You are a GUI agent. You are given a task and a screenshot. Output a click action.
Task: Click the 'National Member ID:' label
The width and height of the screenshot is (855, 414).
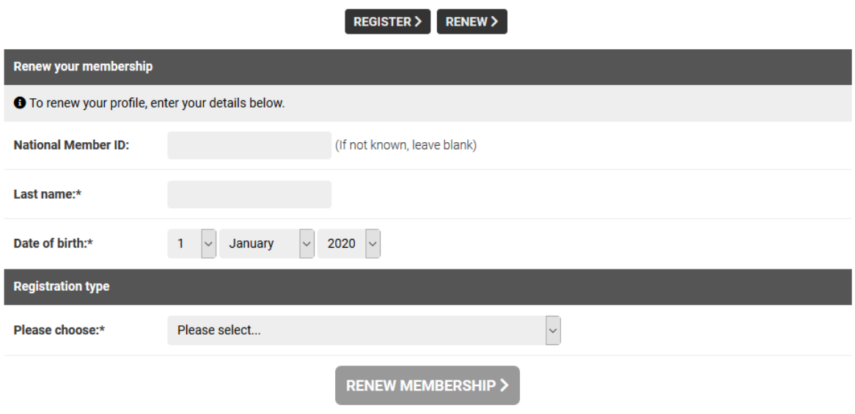pos(71,145)
